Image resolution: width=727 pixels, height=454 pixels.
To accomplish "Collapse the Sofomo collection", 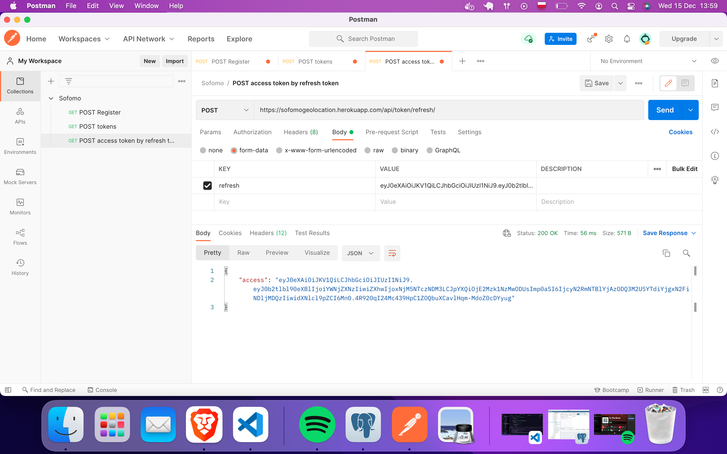I will 51,98.
